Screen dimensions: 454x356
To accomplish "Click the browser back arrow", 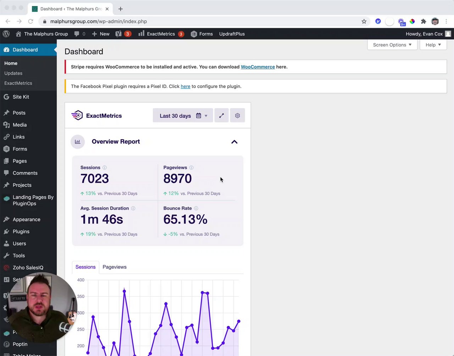I will tap(8, 21).
